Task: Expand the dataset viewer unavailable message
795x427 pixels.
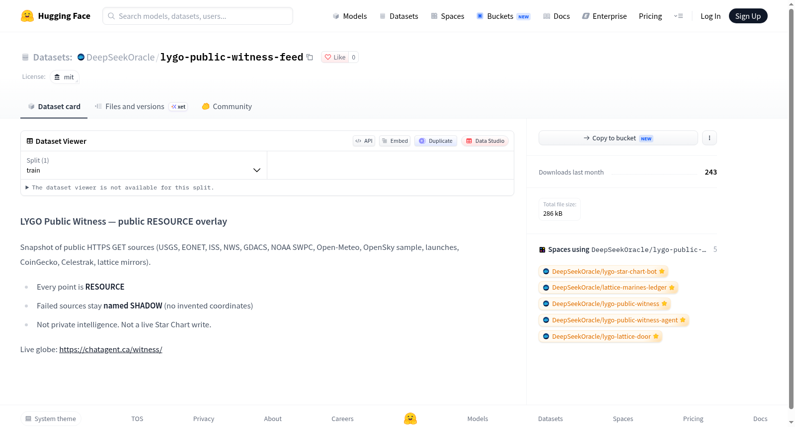Action: tap(120, 187)
